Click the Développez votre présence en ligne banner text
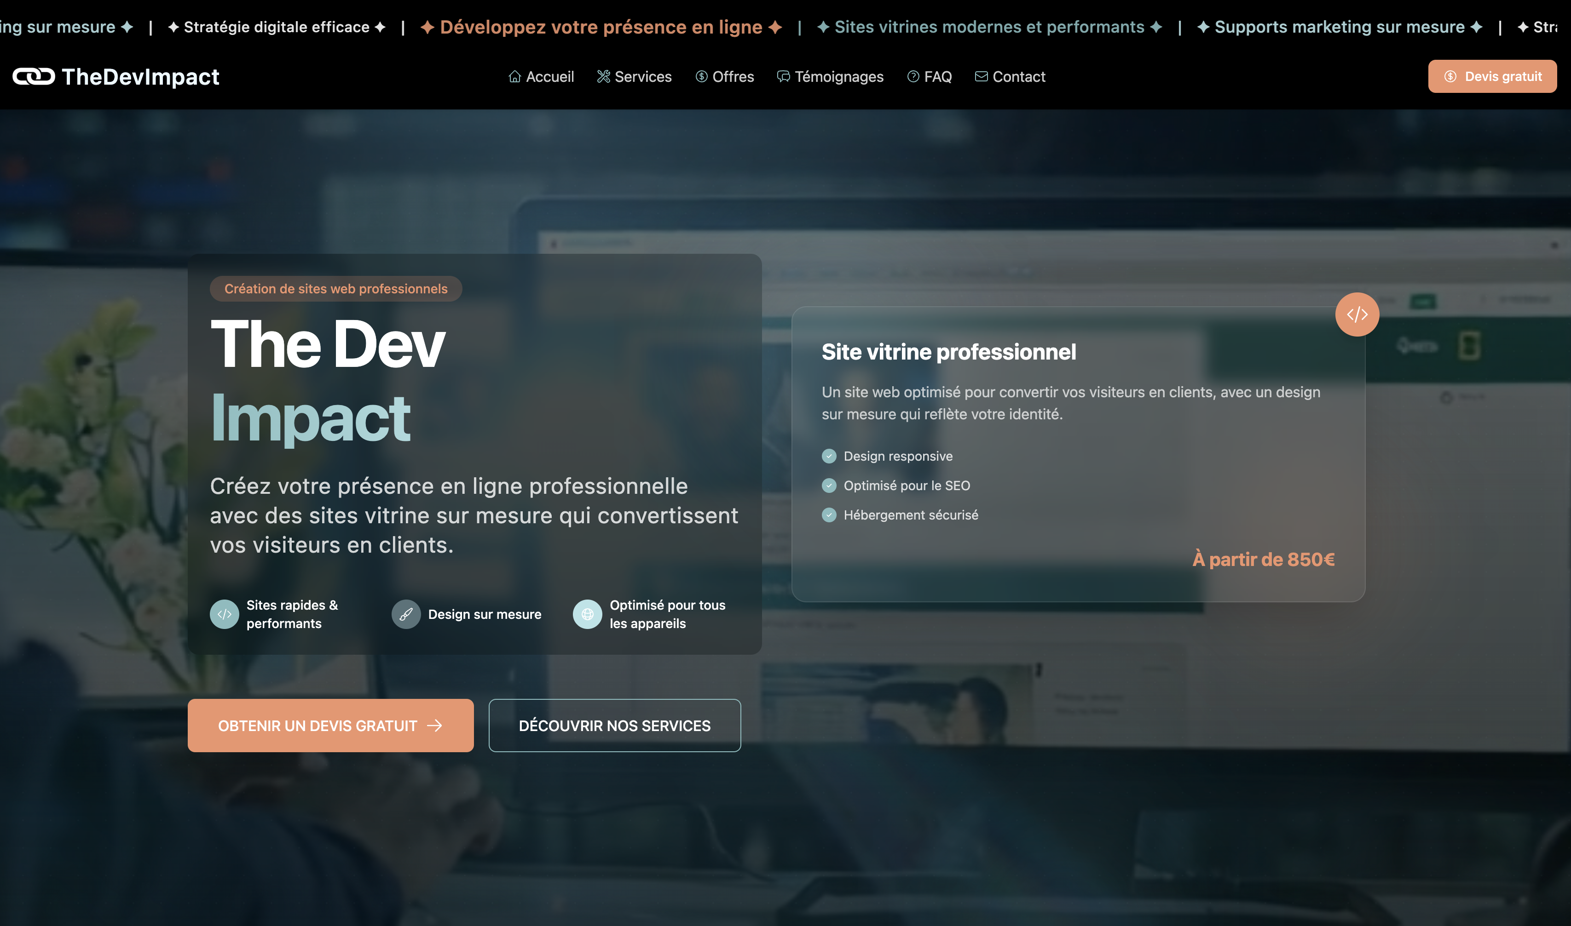Image resolution: width=1571 pixels, height=926 pixels. (601, 27)
